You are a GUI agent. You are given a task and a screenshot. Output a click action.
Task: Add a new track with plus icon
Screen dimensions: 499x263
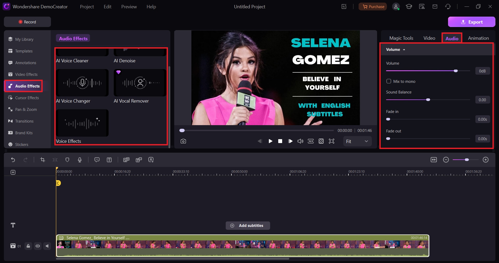tap(13, 172)
